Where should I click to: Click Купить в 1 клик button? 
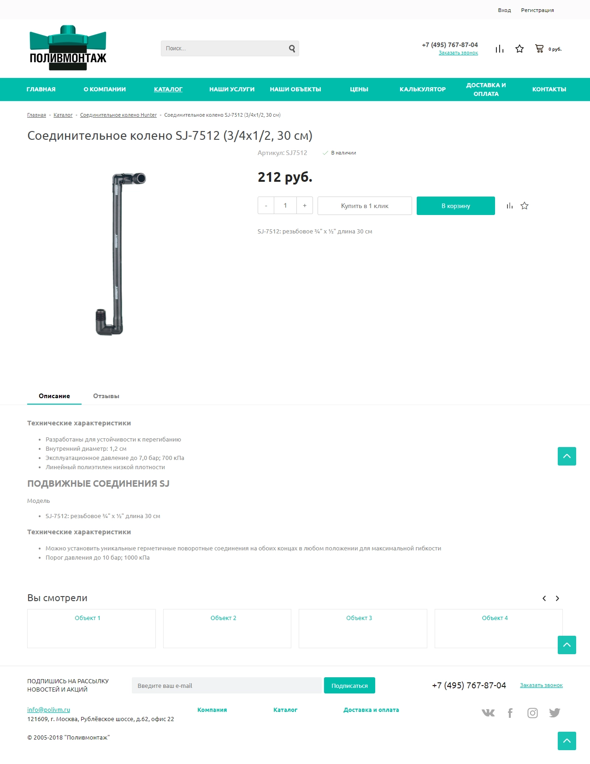[x=365, y=206]
